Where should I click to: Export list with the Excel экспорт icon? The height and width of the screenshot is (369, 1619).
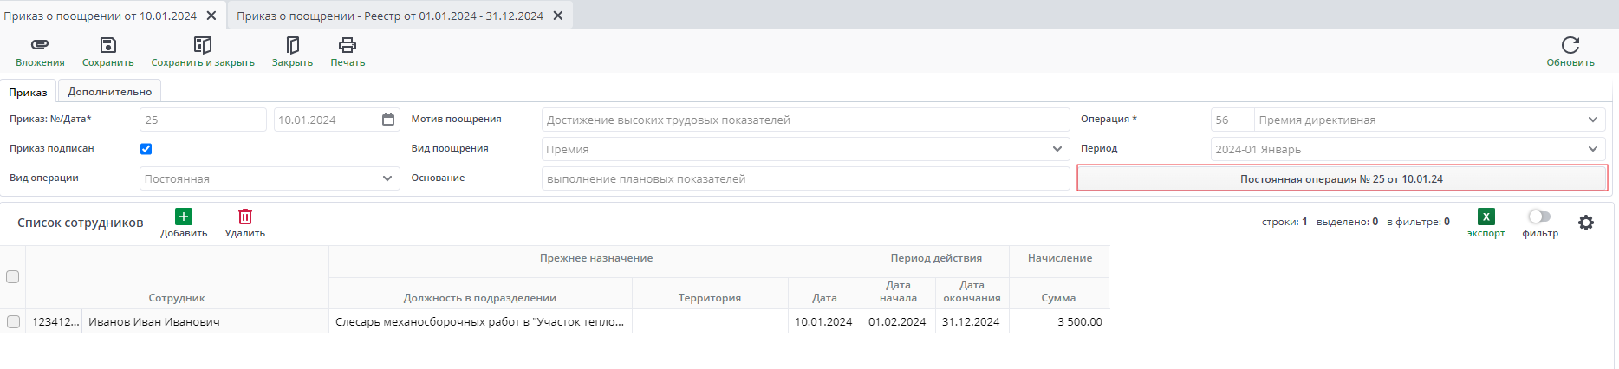coord(1486,217)
